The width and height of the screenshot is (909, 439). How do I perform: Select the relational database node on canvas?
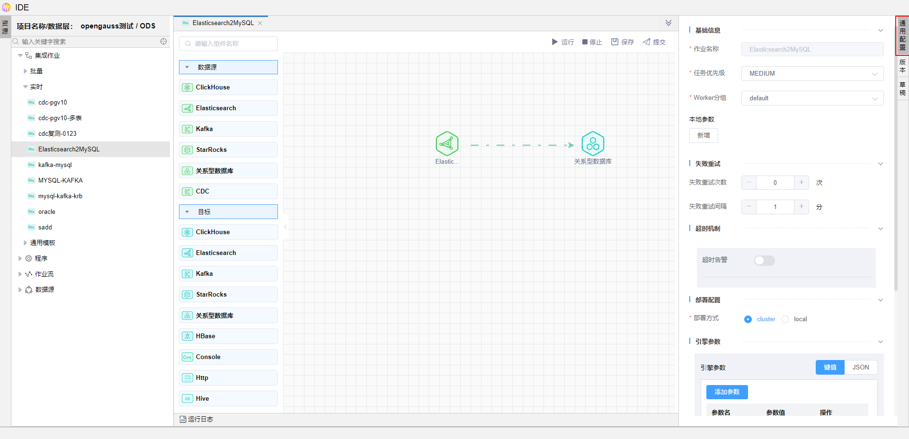[593, 144]
